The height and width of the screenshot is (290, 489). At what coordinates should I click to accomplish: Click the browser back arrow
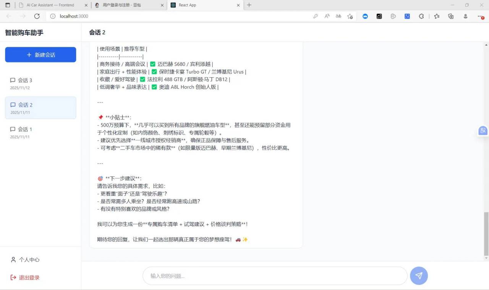click(9, 16)
